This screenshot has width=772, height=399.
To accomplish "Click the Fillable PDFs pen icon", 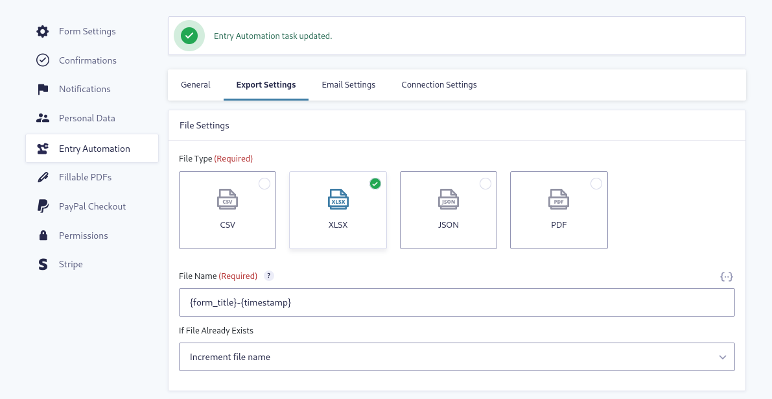I will [x=42, y=176].
